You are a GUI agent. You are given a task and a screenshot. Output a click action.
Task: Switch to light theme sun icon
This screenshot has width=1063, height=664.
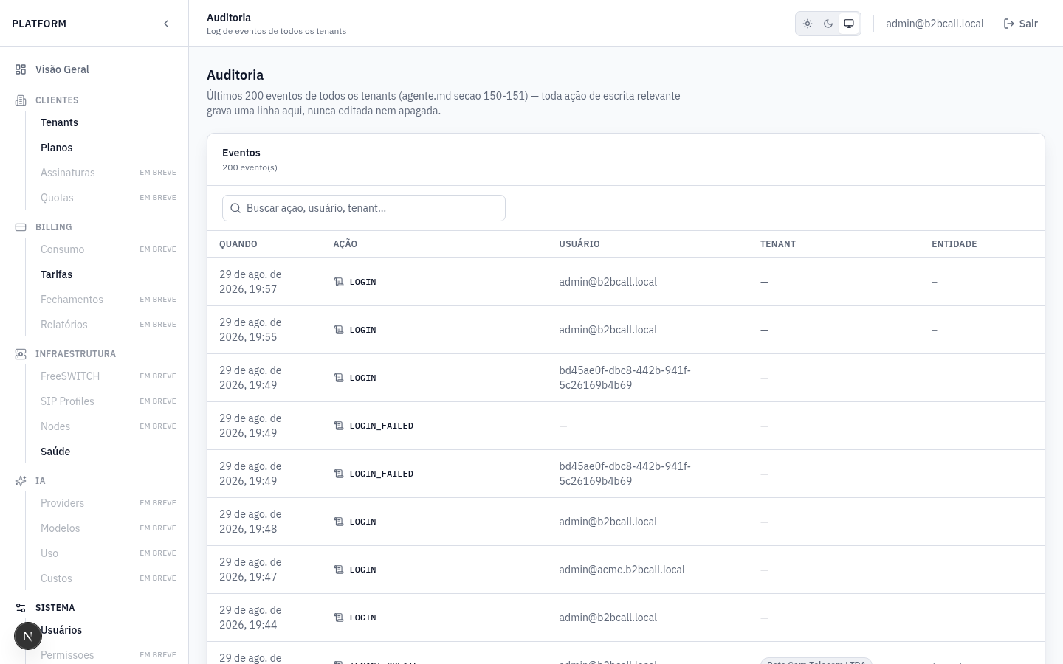coord(808,24)
